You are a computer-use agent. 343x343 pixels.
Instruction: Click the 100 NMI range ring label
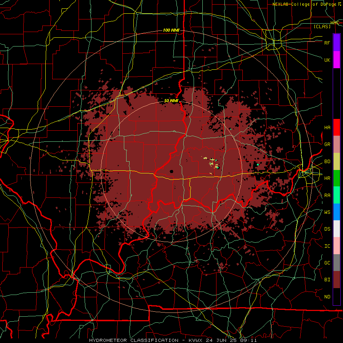pos(171,30)
